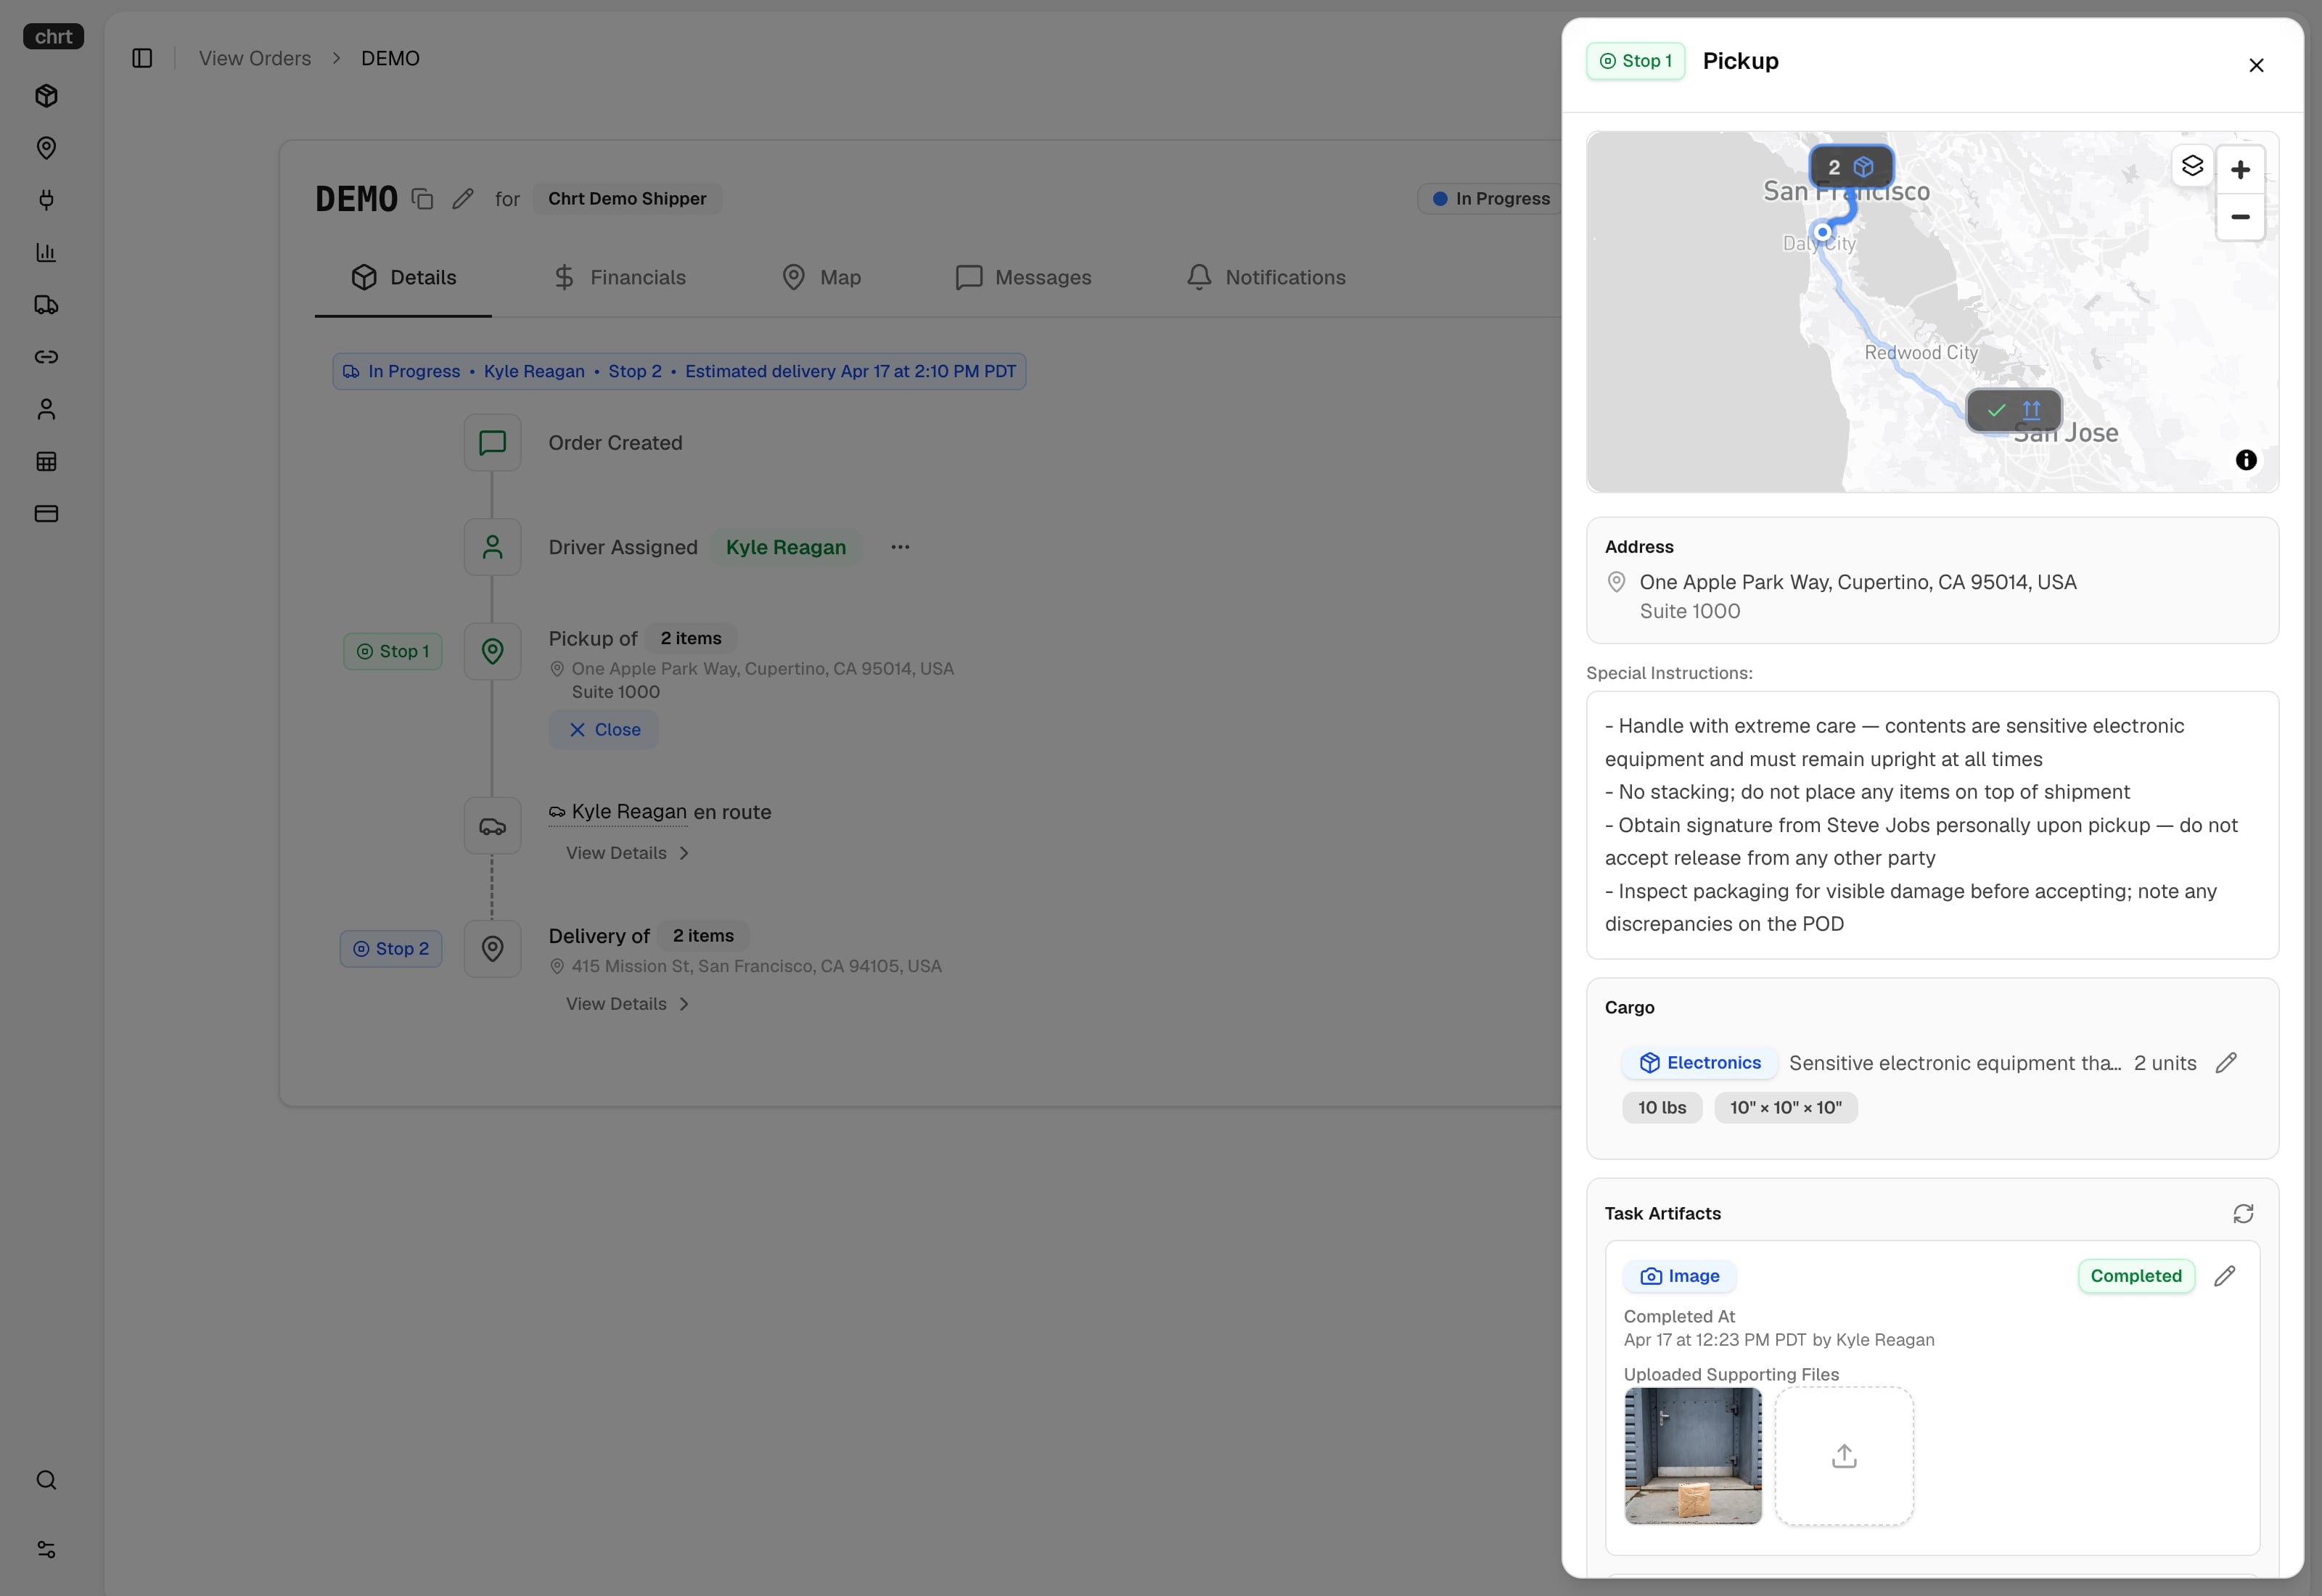
Task: Expand View Details for the Delivery stop
Action: pyautogui.click(x=626, y=1003)
